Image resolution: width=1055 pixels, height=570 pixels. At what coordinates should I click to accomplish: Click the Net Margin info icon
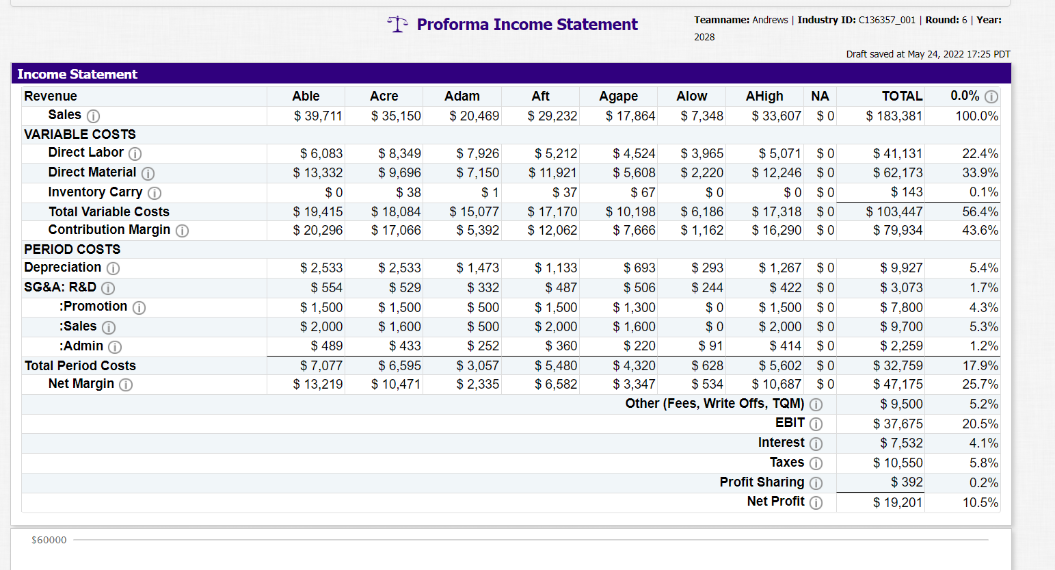point(126,385)
